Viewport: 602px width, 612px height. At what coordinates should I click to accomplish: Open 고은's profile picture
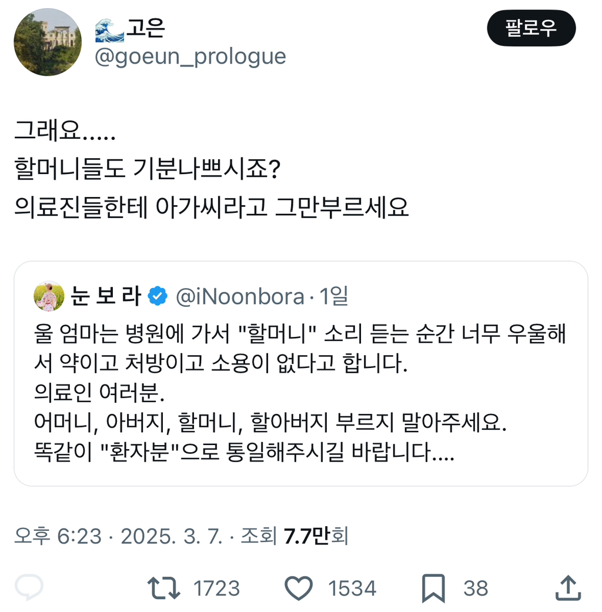click(48, 42)
